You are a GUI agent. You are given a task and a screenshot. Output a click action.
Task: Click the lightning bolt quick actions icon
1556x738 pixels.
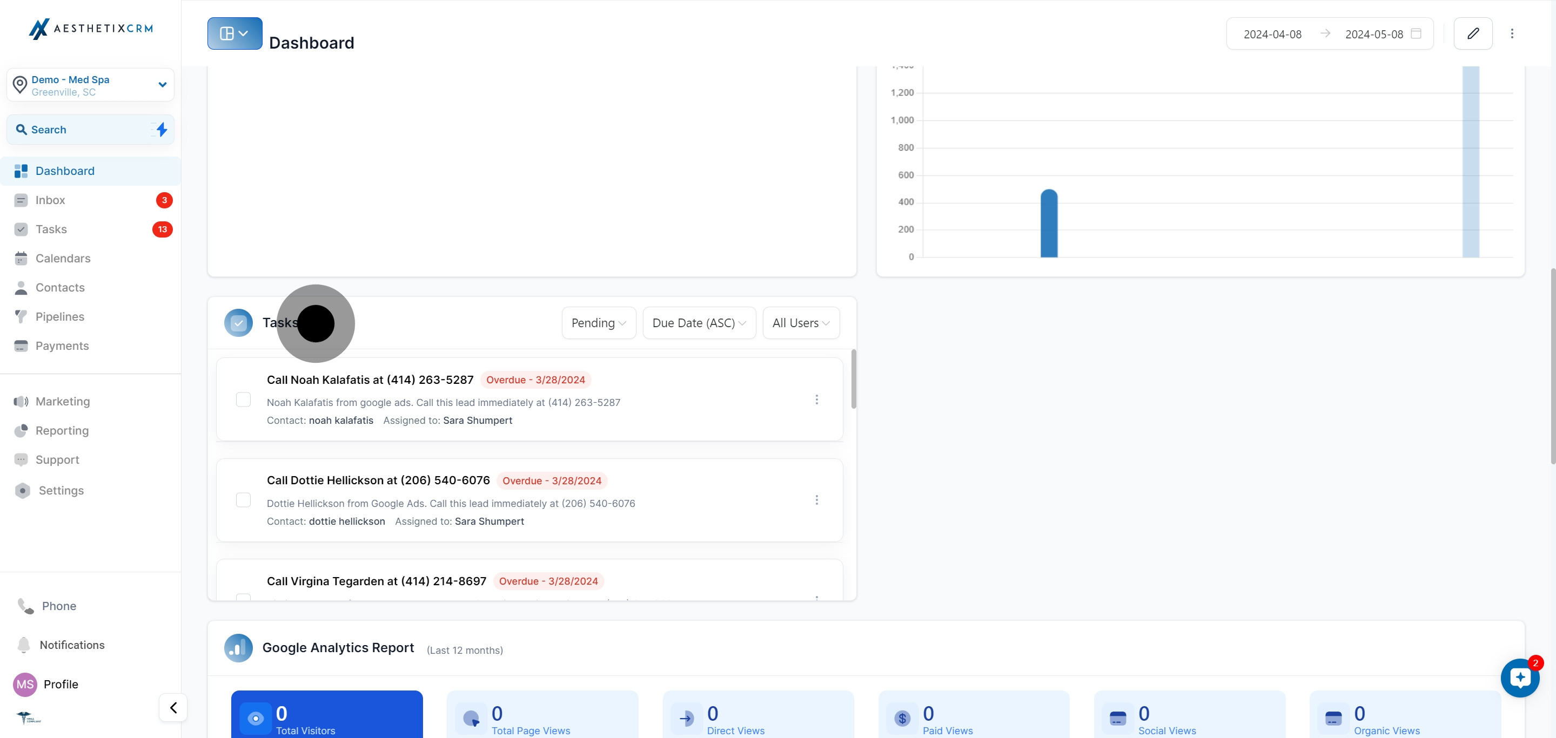[x=162, y=130]
